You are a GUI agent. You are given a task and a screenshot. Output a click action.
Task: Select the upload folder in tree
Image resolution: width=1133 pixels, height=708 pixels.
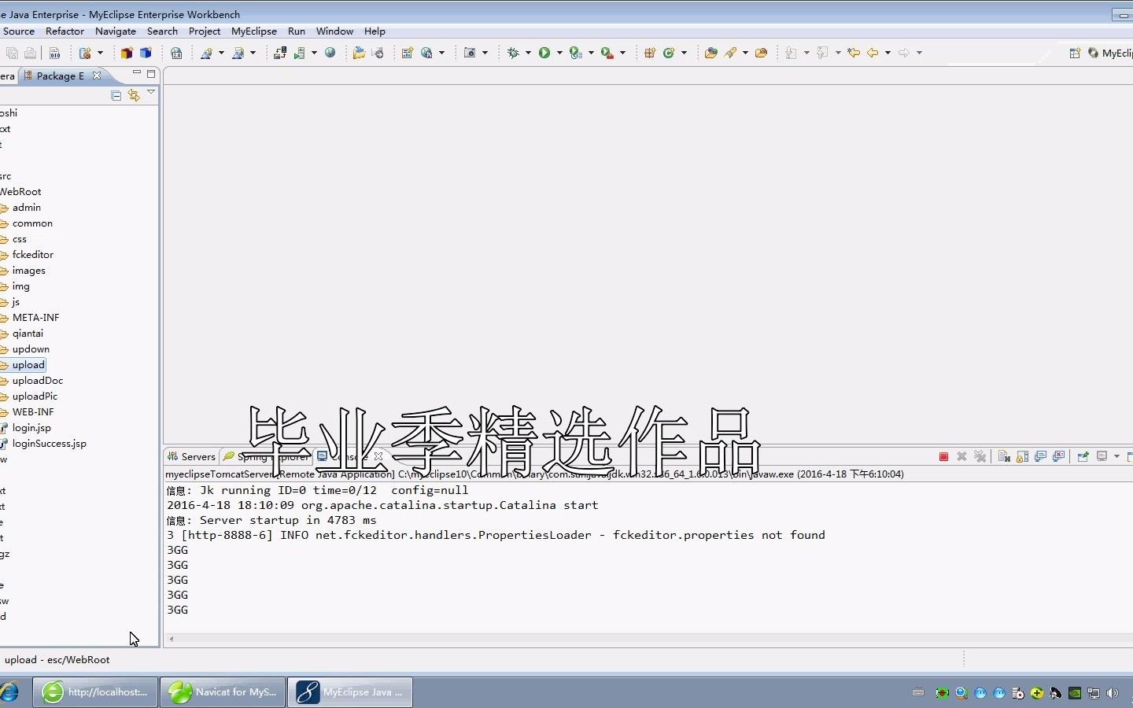pyautogui.click(x=28, y=365)
